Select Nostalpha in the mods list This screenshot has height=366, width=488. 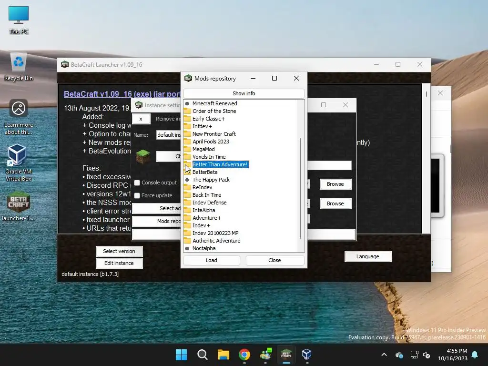coord(204,248)
